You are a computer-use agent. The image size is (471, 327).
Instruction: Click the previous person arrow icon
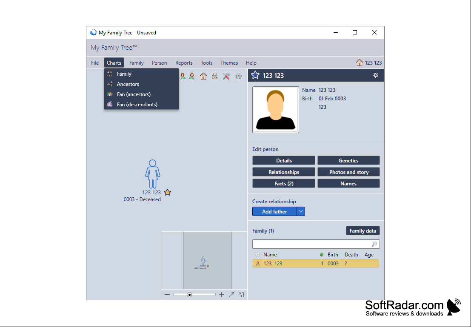[183, 76]
